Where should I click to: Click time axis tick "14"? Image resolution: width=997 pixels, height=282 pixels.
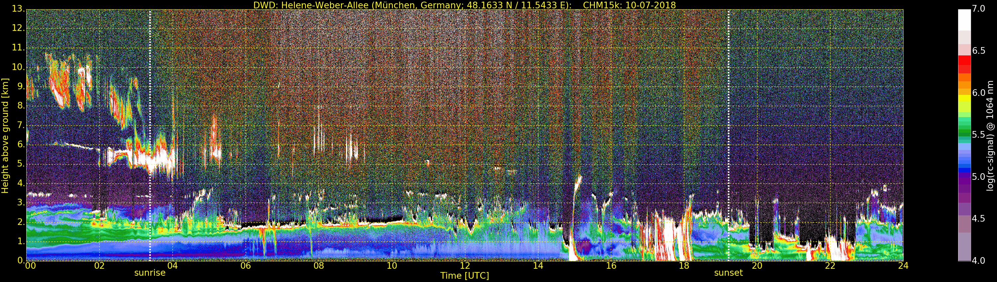click(538, 266)
